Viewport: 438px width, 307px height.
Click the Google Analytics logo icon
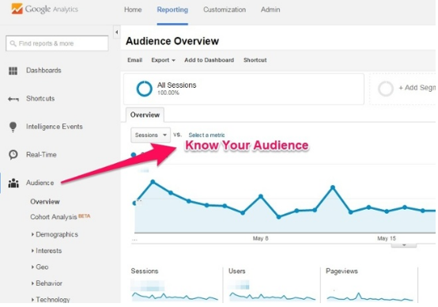pos(17,9)
